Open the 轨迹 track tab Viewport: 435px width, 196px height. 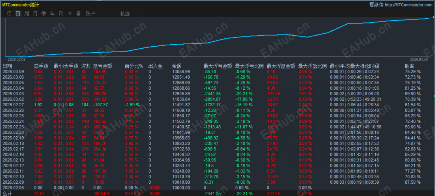tap(125, 13)
